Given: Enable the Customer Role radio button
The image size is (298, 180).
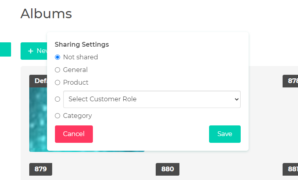Looking at the screenshot, I should click(x=57, y=99).
